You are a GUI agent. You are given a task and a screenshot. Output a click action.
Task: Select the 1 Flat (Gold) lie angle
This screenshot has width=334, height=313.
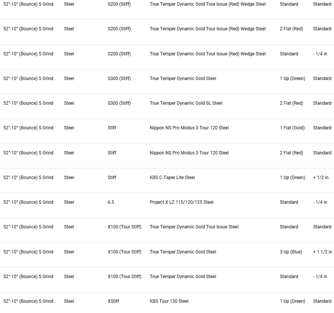(292, 128)
